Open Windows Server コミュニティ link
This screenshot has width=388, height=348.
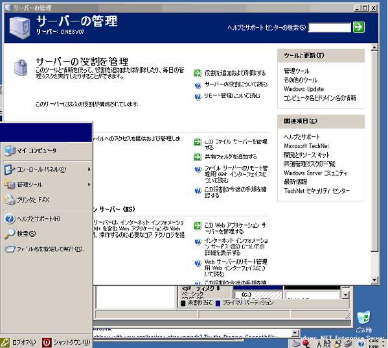[x=315, y=173]
